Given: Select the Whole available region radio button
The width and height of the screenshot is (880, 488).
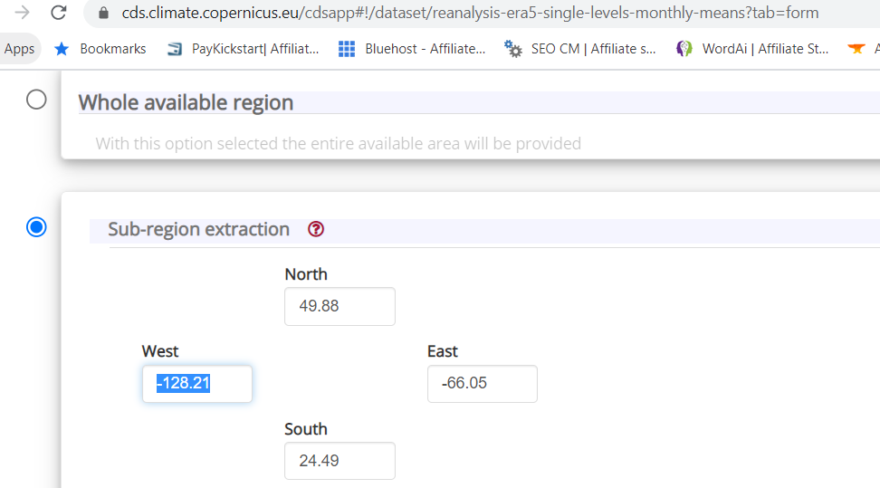Looking at the screenshot, I should (36, 100).
